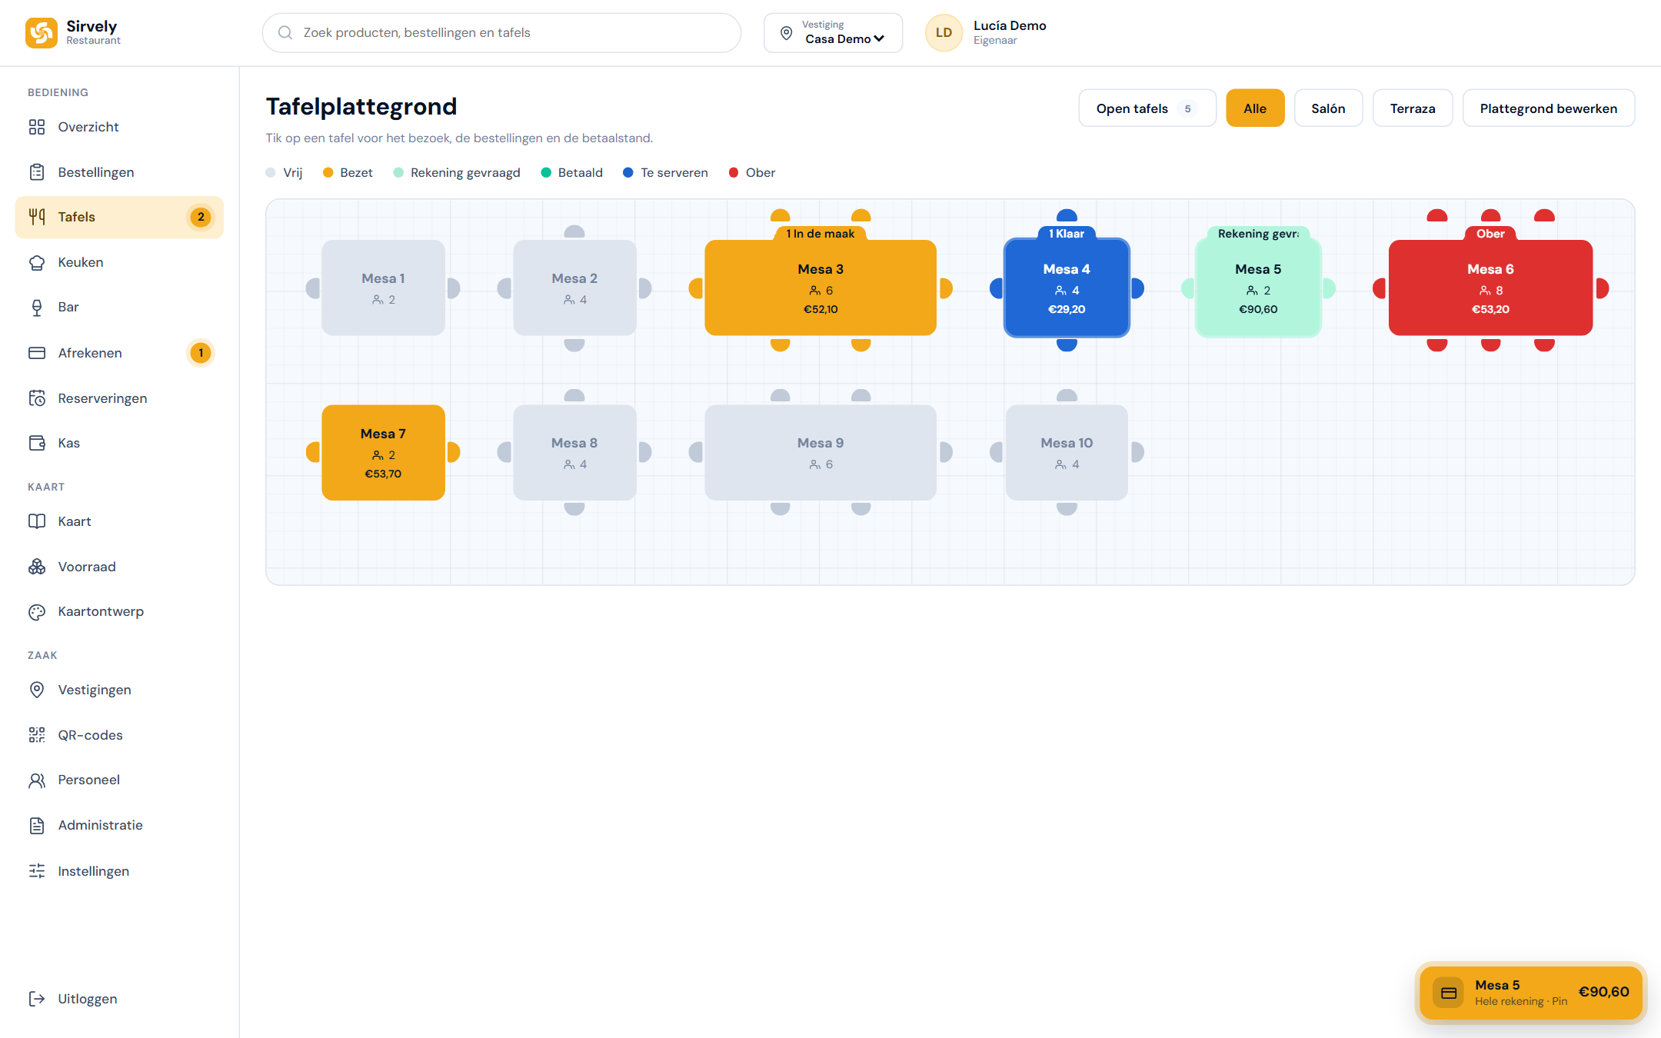The height and width of the screenshot is (1038, 1661).
Task: Switch floor filter to Salón
Action: (x=1328, y=108)
